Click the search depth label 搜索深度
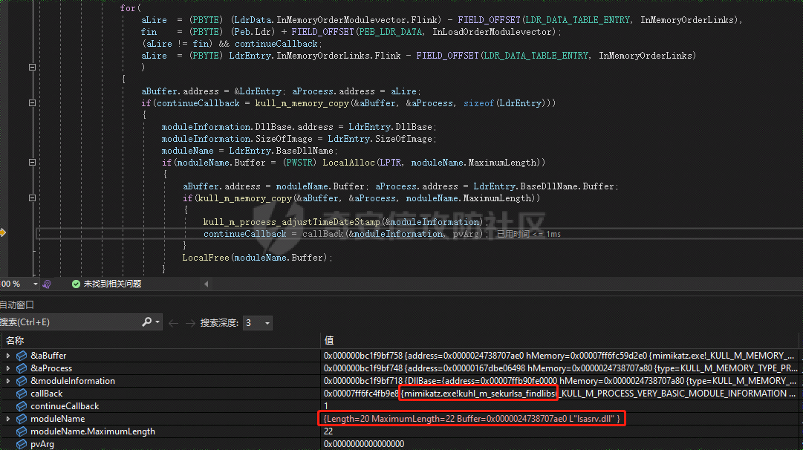 tap(219, 323)
